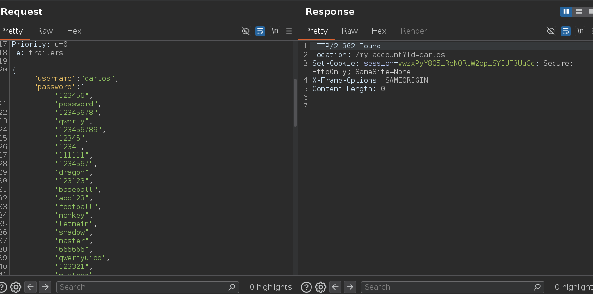The image size is (593, 294).
Task: Click magnifier icon in Response search box
Action: click(537, 287)
